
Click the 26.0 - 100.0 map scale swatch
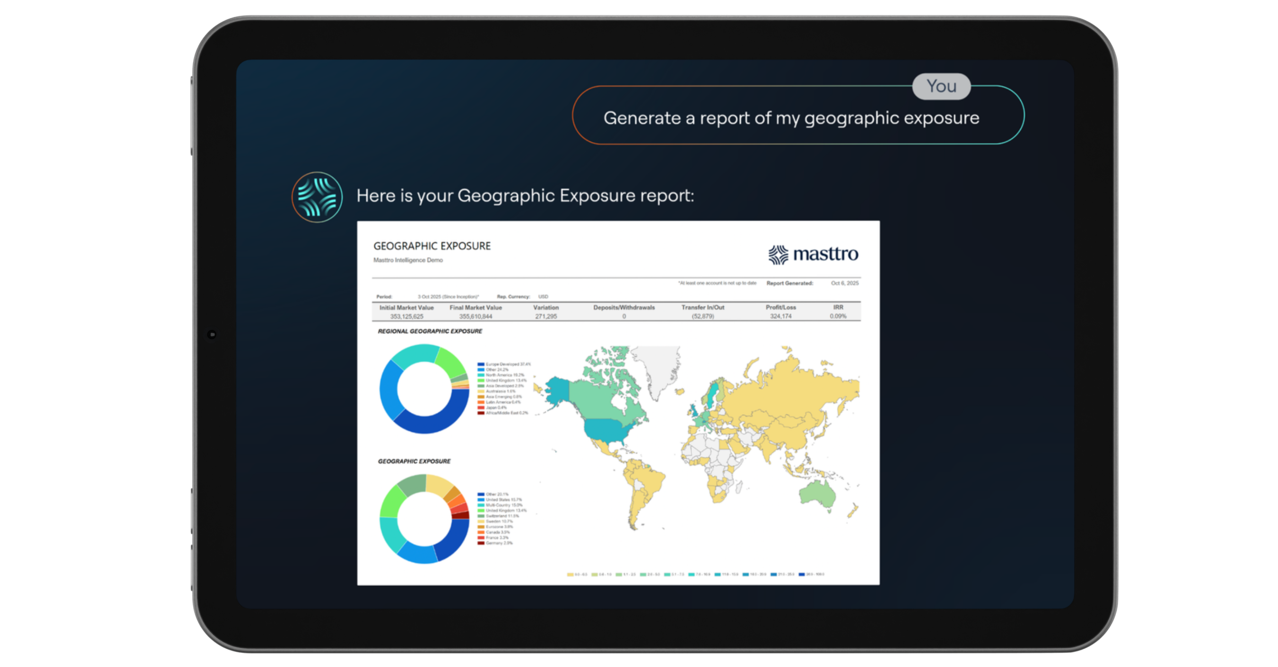pyautogui.click(x=801, y=574)
